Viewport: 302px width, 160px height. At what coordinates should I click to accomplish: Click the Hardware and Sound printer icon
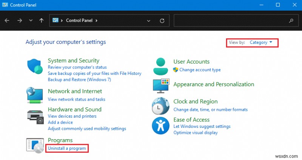(35, 117)
